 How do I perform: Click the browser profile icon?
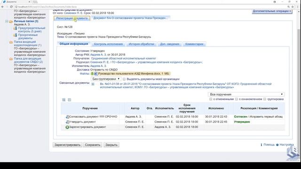point(275,2)
